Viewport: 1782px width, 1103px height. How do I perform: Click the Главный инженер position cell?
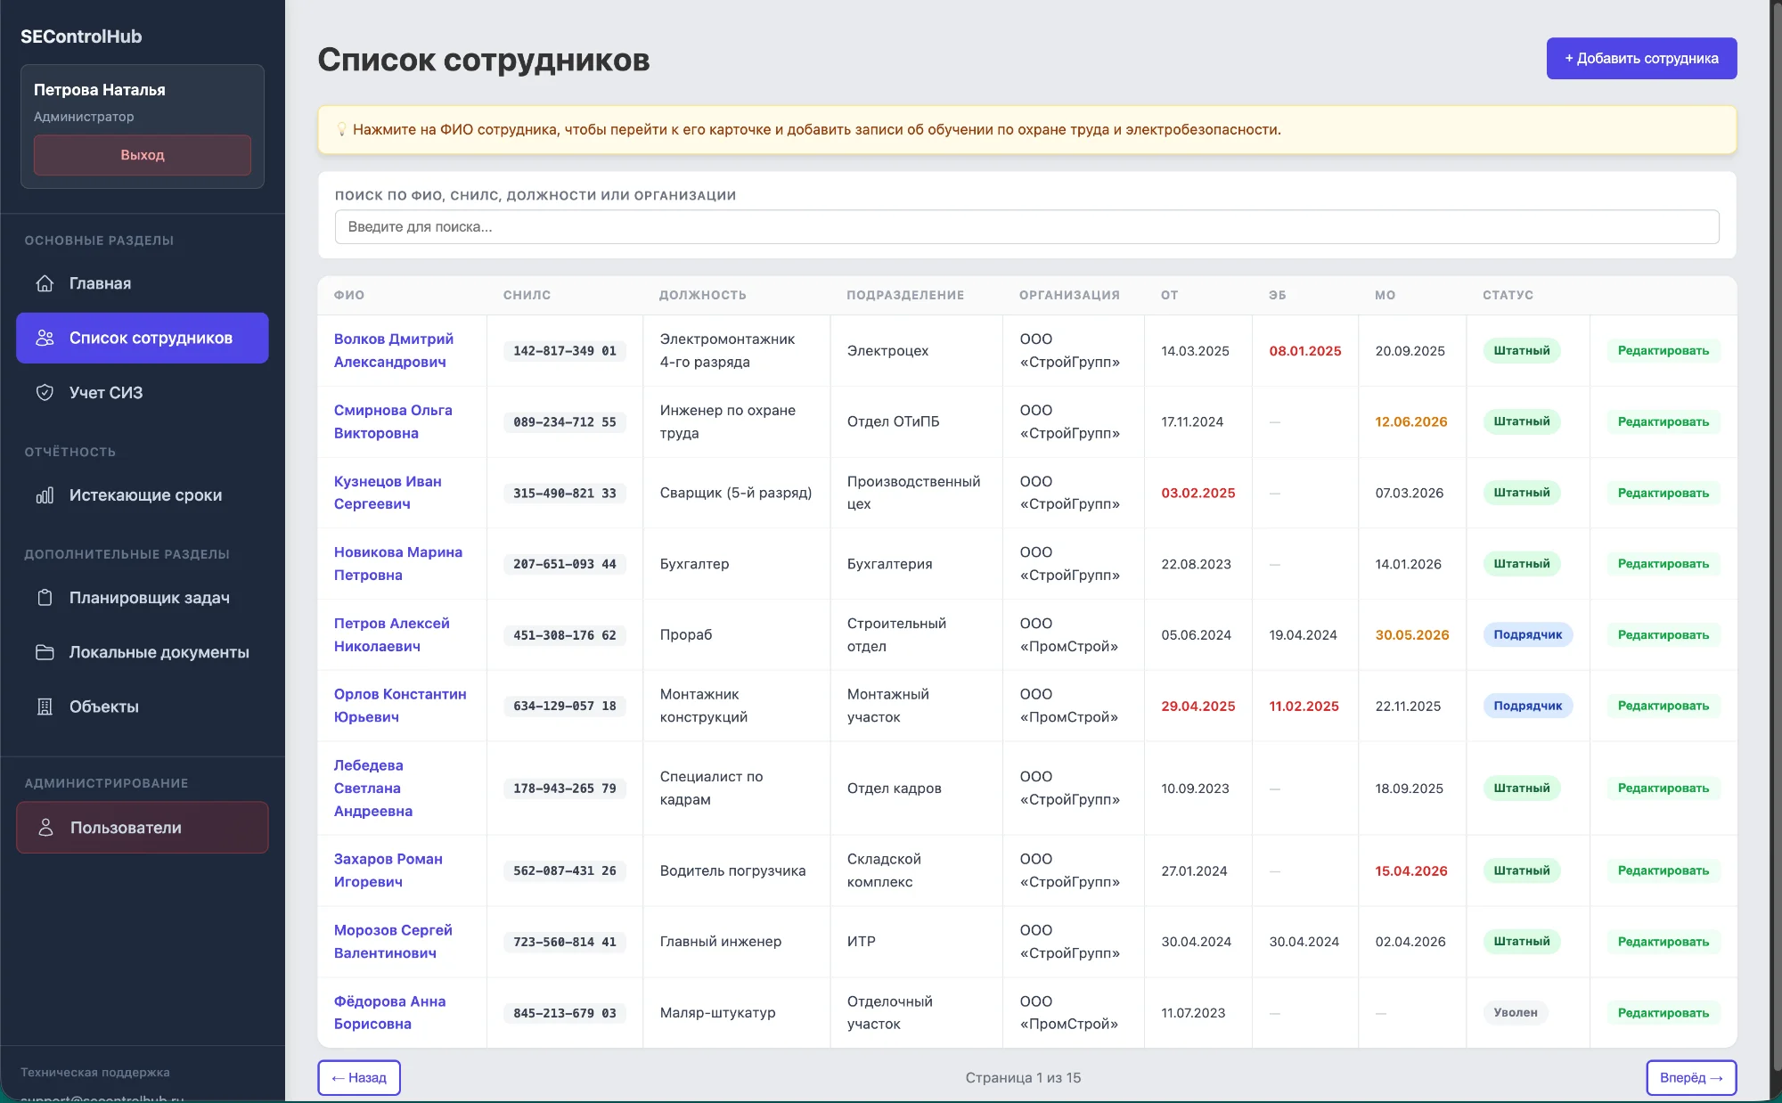click(721, 942)
